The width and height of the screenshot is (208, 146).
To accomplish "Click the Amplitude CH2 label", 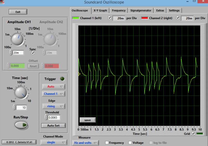I will pyautogui.click(x=51, y=22).
